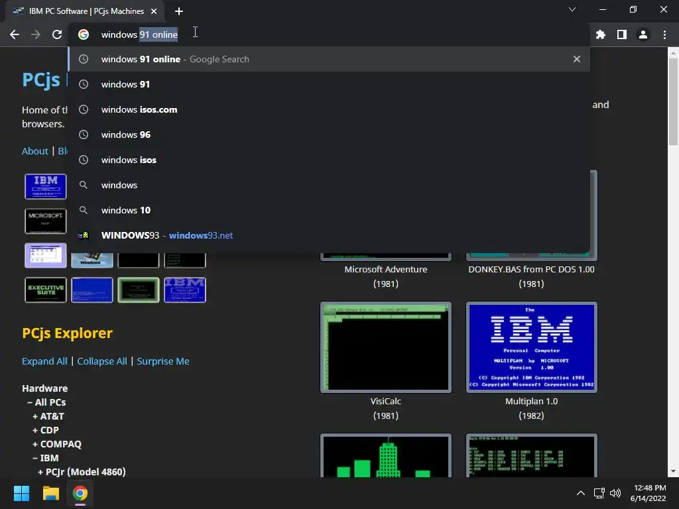This screenshot has width=679, height=509.
Task: Open the Multiplan 1.0 IBM screenshot
Action: coord(531,347)
